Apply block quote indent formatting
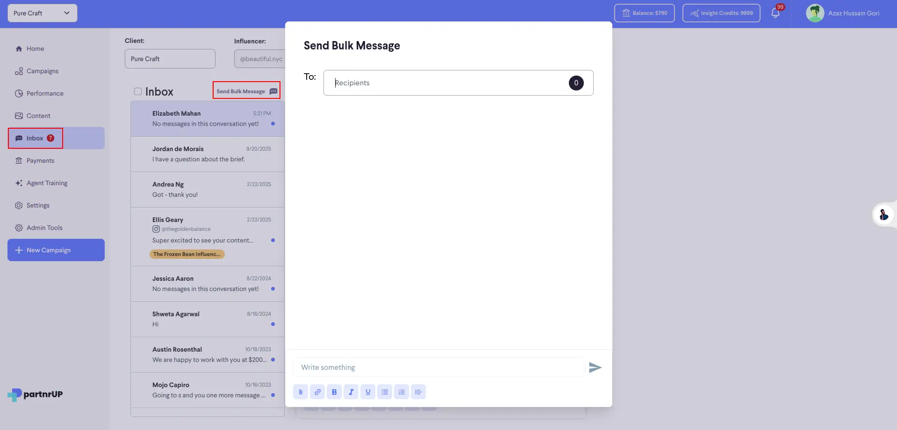This screenshot has width=897, height=430. [x=418, y=392]
